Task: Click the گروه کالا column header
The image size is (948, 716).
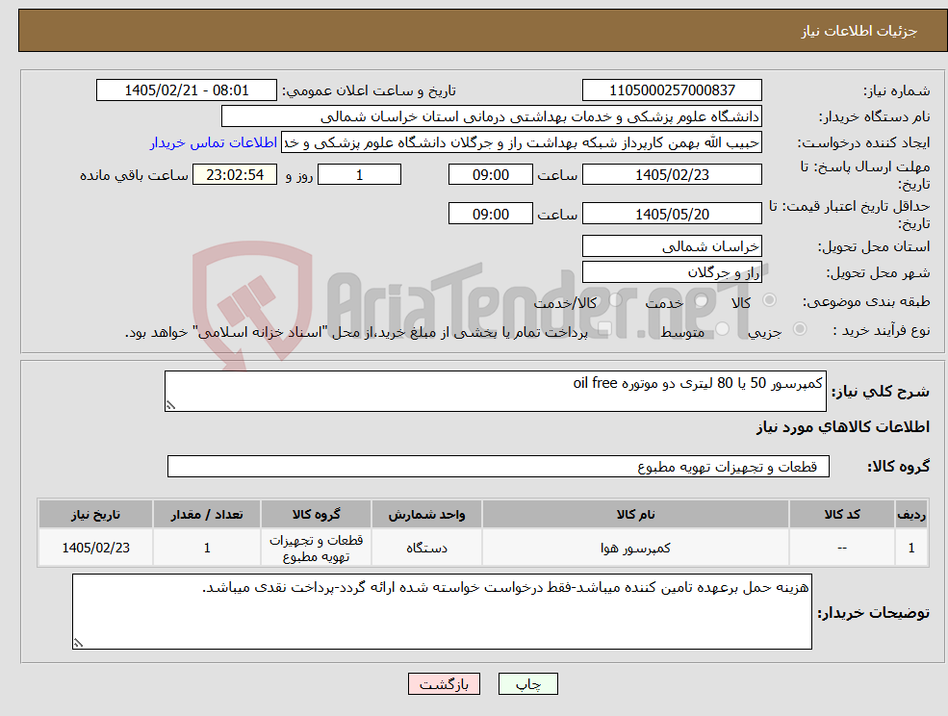Action: pos(317,515)
